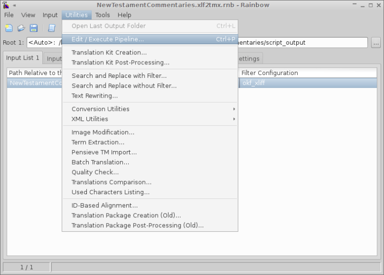Screen dimensions: 384x275
Task: Click the 1 / 1 status bar counter
Action: [x=26, y=267]
